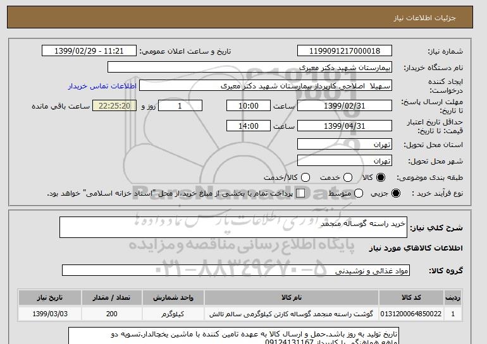This screenshot has width=487, height=344.
Task: Click the goods group field مواد غذائی و نوشیدنی
Action: (x=236, y=270)
